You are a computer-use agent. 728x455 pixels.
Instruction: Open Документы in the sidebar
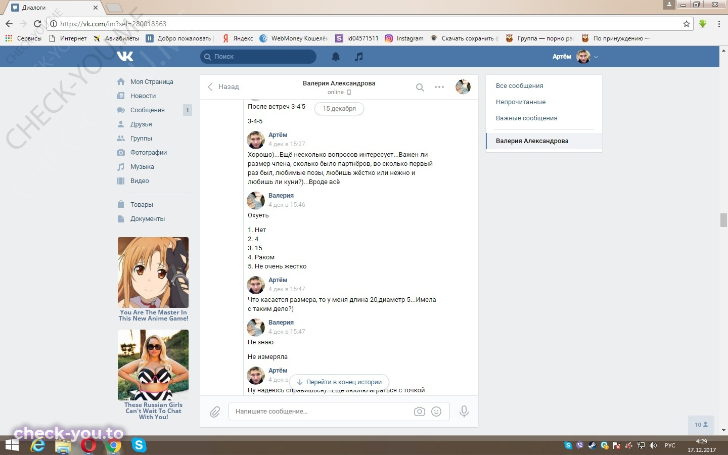(148, 219)
